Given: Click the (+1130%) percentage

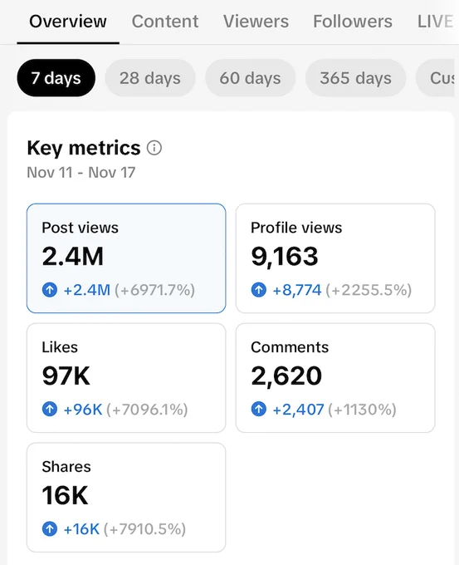Looking at the screenshot, I should (362, 410).
